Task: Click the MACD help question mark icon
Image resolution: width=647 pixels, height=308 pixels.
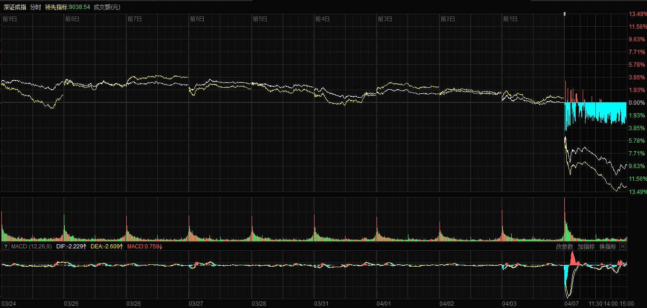Action: 6,246
